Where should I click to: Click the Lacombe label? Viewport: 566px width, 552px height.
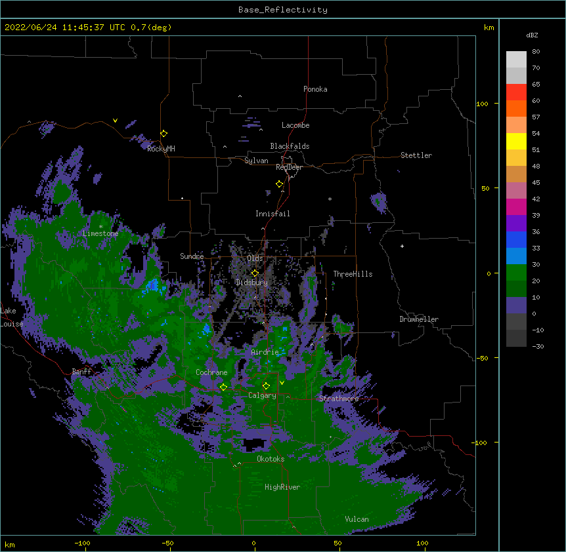click(x=295, y=125)
